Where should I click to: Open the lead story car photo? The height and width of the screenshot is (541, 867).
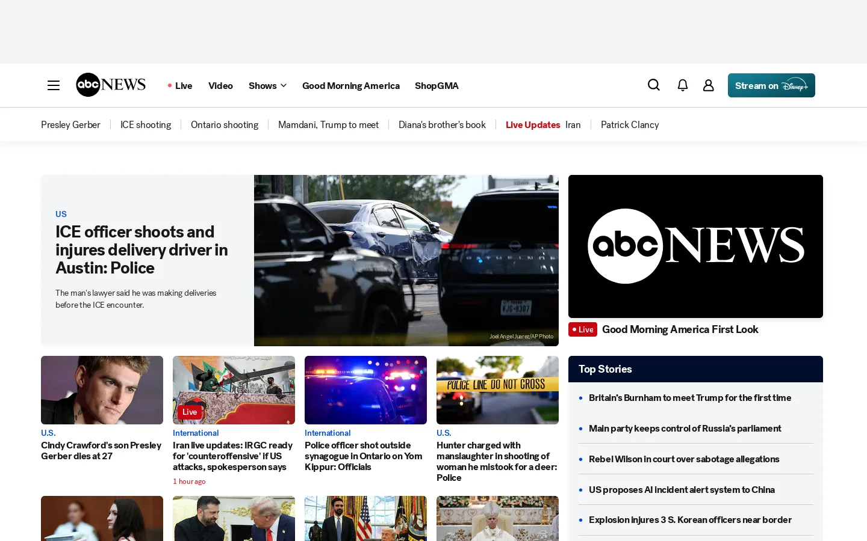tap(406, 260)
